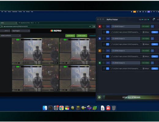The image size is (159, 122).
Task: Click the blue square button on channel D row
Action: tap(152, 63)
